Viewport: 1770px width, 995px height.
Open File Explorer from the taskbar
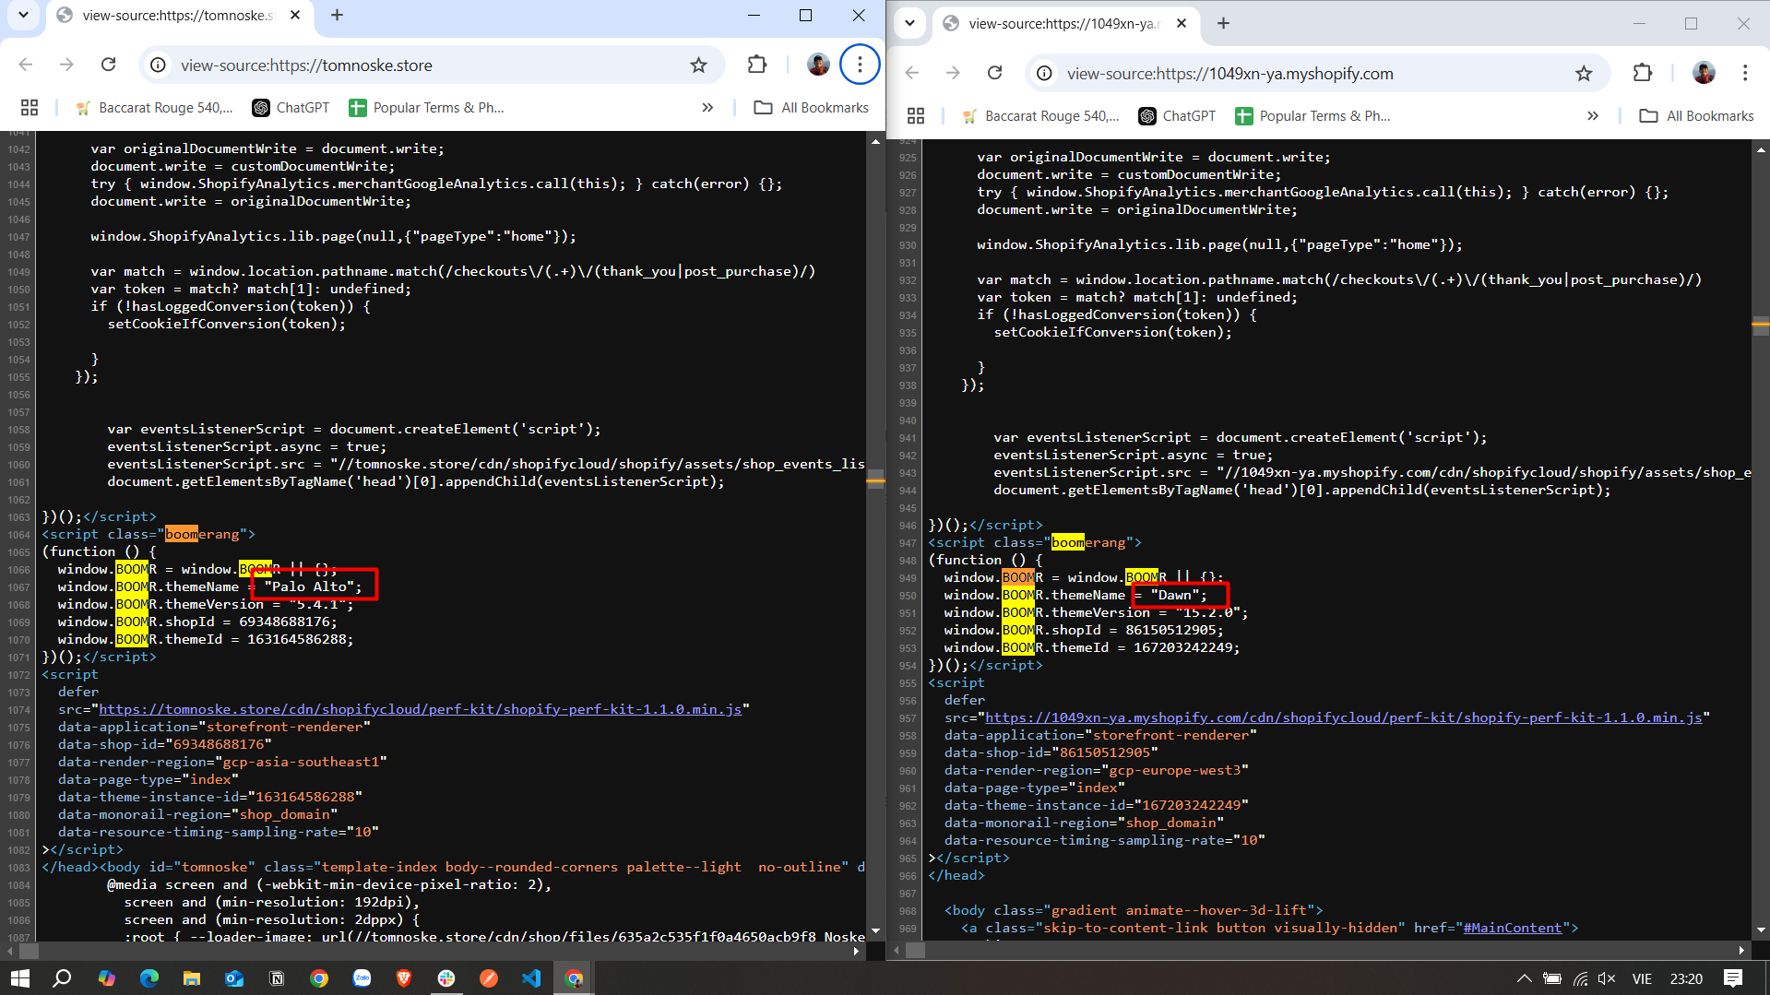pos(191,978)
